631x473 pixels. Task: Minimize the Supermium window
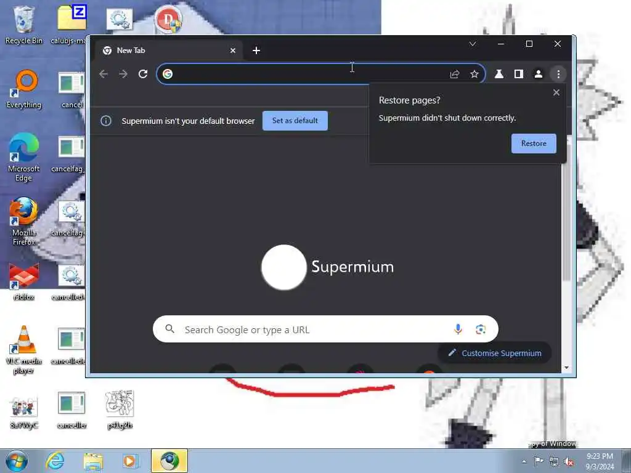[501, 44]
